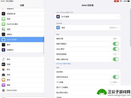Click 简体中文 value text
Viewport: 131px width, 98px height.
coord(113,28)
